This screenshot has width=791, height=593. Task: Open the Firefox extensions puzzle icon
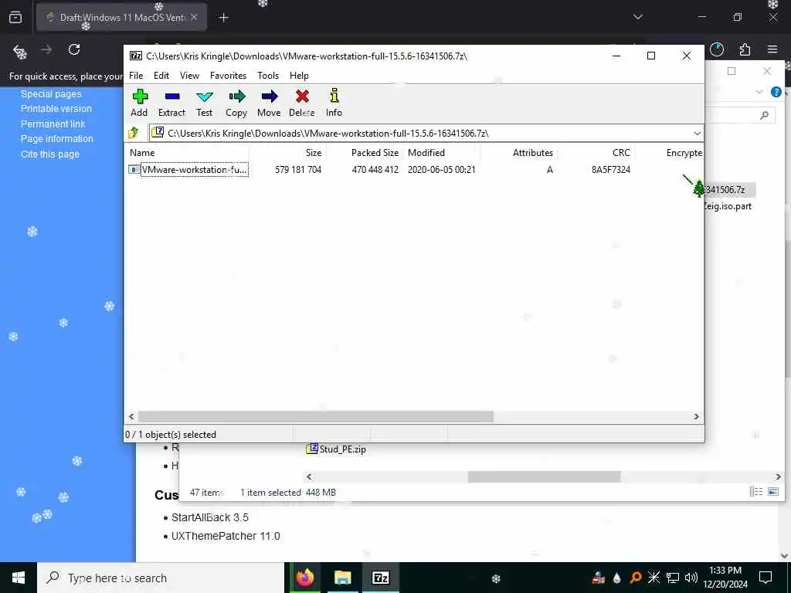tap(745, 49)
